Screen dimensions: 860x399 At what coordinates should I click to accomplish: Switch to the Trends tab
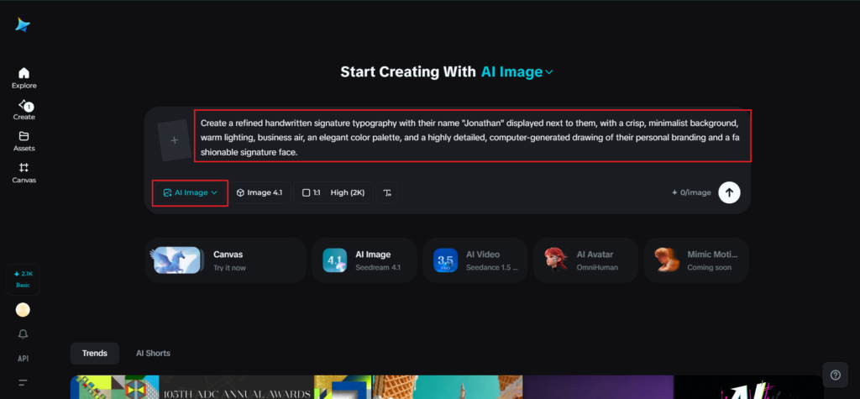click(x=95, y=353)
